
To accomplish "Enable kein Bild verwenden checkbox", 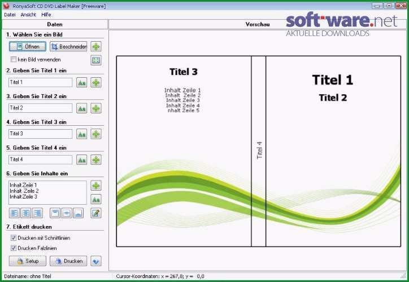I will [x=14, y=60].
